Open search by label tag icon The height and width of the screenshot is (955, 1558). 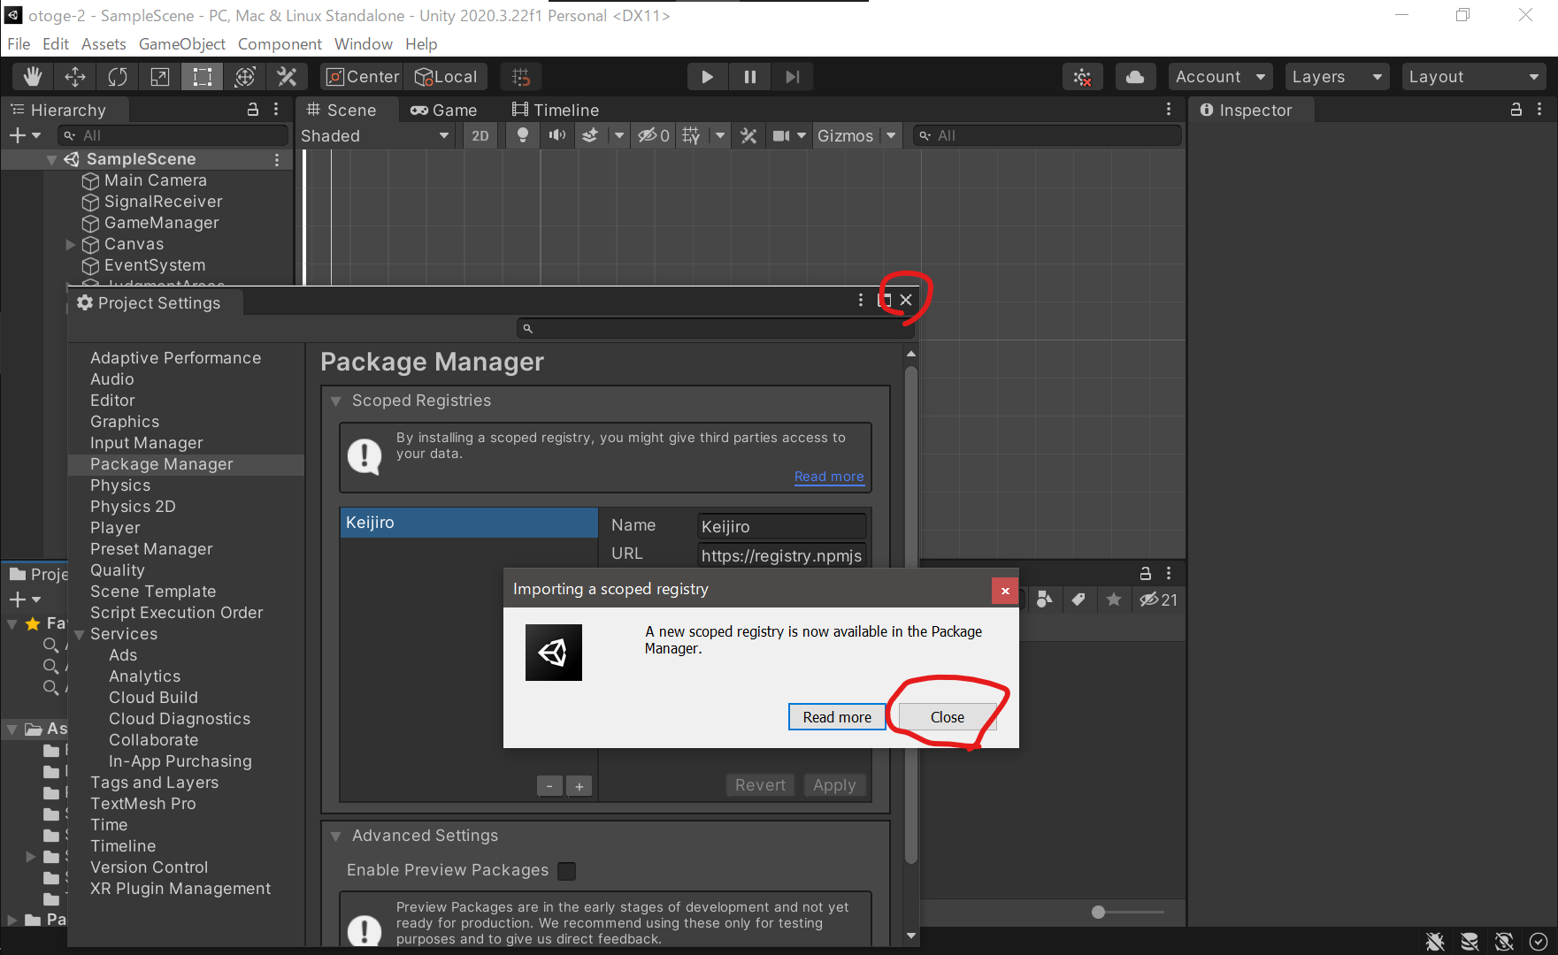[x=1078, y=600]
